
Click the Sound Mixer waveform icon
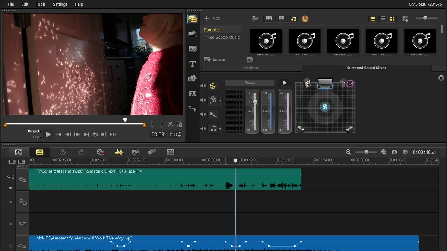pyautogui.click(x=119, y=152)
